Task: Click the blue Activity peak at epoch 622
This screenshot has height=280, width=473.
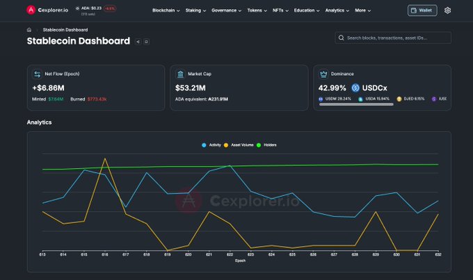Action: coord(230,166)
